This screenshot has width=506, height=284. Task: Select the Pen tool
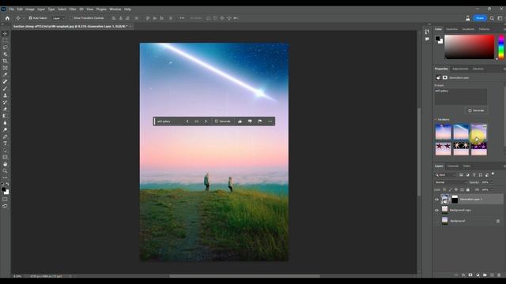5,136
